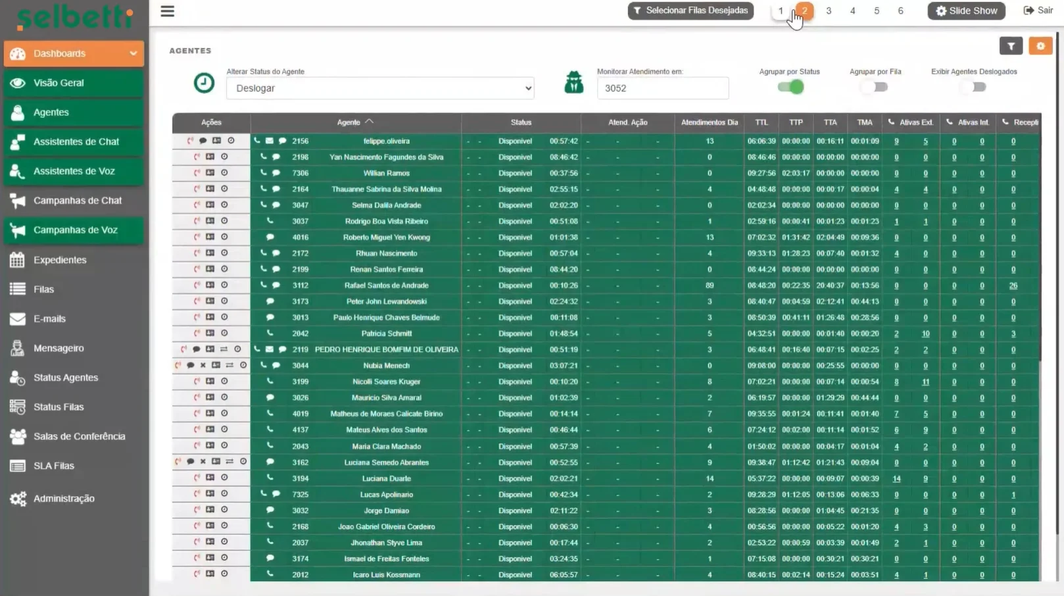Go to Visão Geral menu item
1064x596 pixels.
tap(59, 83)
